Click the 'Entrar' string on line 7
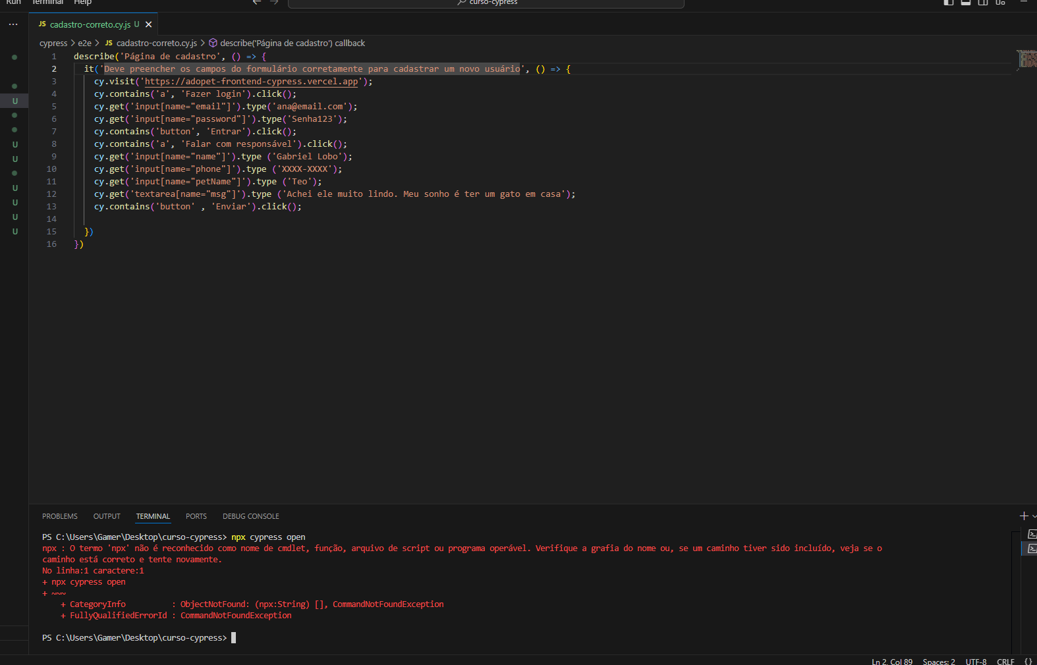1037x665 pixels. 226,132
